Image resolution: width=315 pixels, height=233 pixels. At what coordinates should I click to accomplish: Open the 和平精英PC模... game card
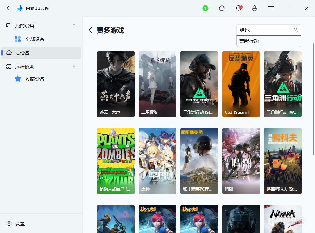point(199,161)
